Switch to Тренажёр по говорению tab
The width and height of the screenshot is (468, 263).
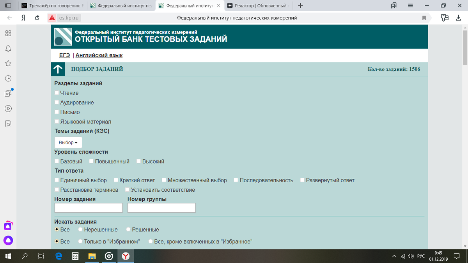53,6
